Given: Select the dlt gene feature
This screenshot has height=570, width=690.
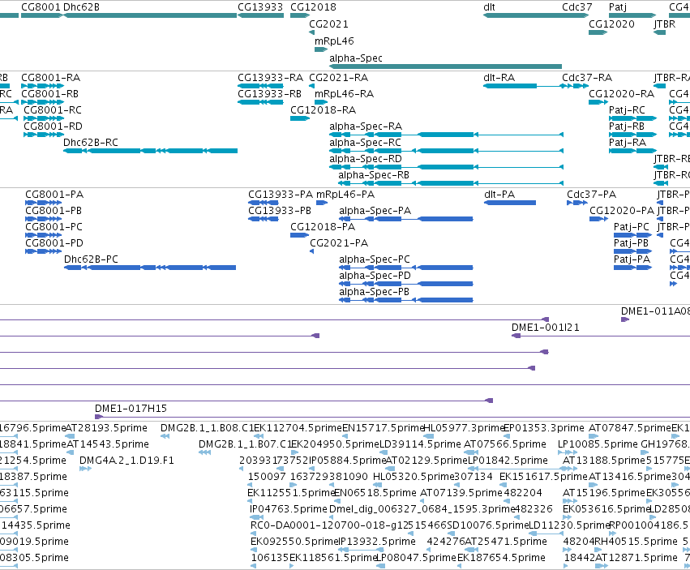Looking at the screenshot, I should coord(536,15).
